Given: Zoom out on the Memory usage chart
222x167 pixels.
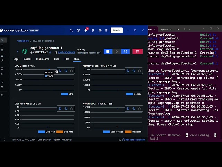Looking at the screenshot, I should (x=134, y=71).
